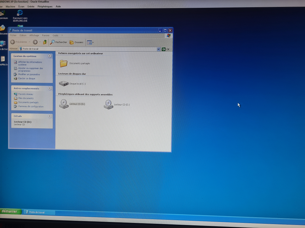Expand the address bar dropdown arrow

159,49
